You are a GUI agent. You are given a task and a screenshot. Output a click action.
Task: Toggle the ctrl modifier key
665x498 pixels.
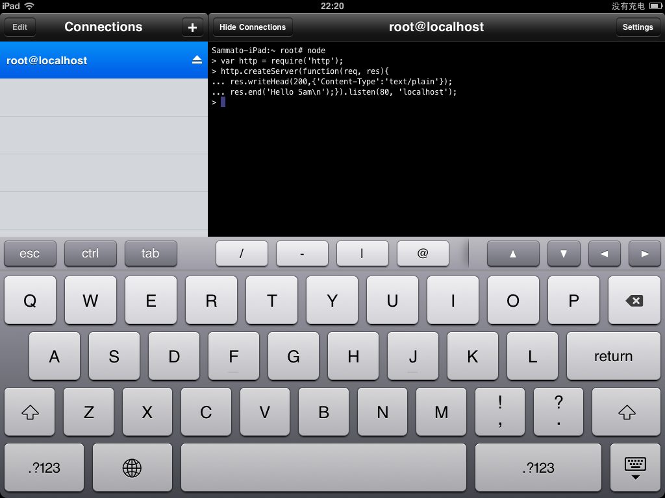pyautogui.click(x=90, y=254)
